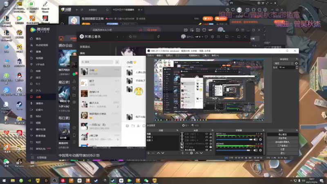
Task: Expand the VIP dropdown arrow in NetEase Music
Action: (x=202, y=37)
